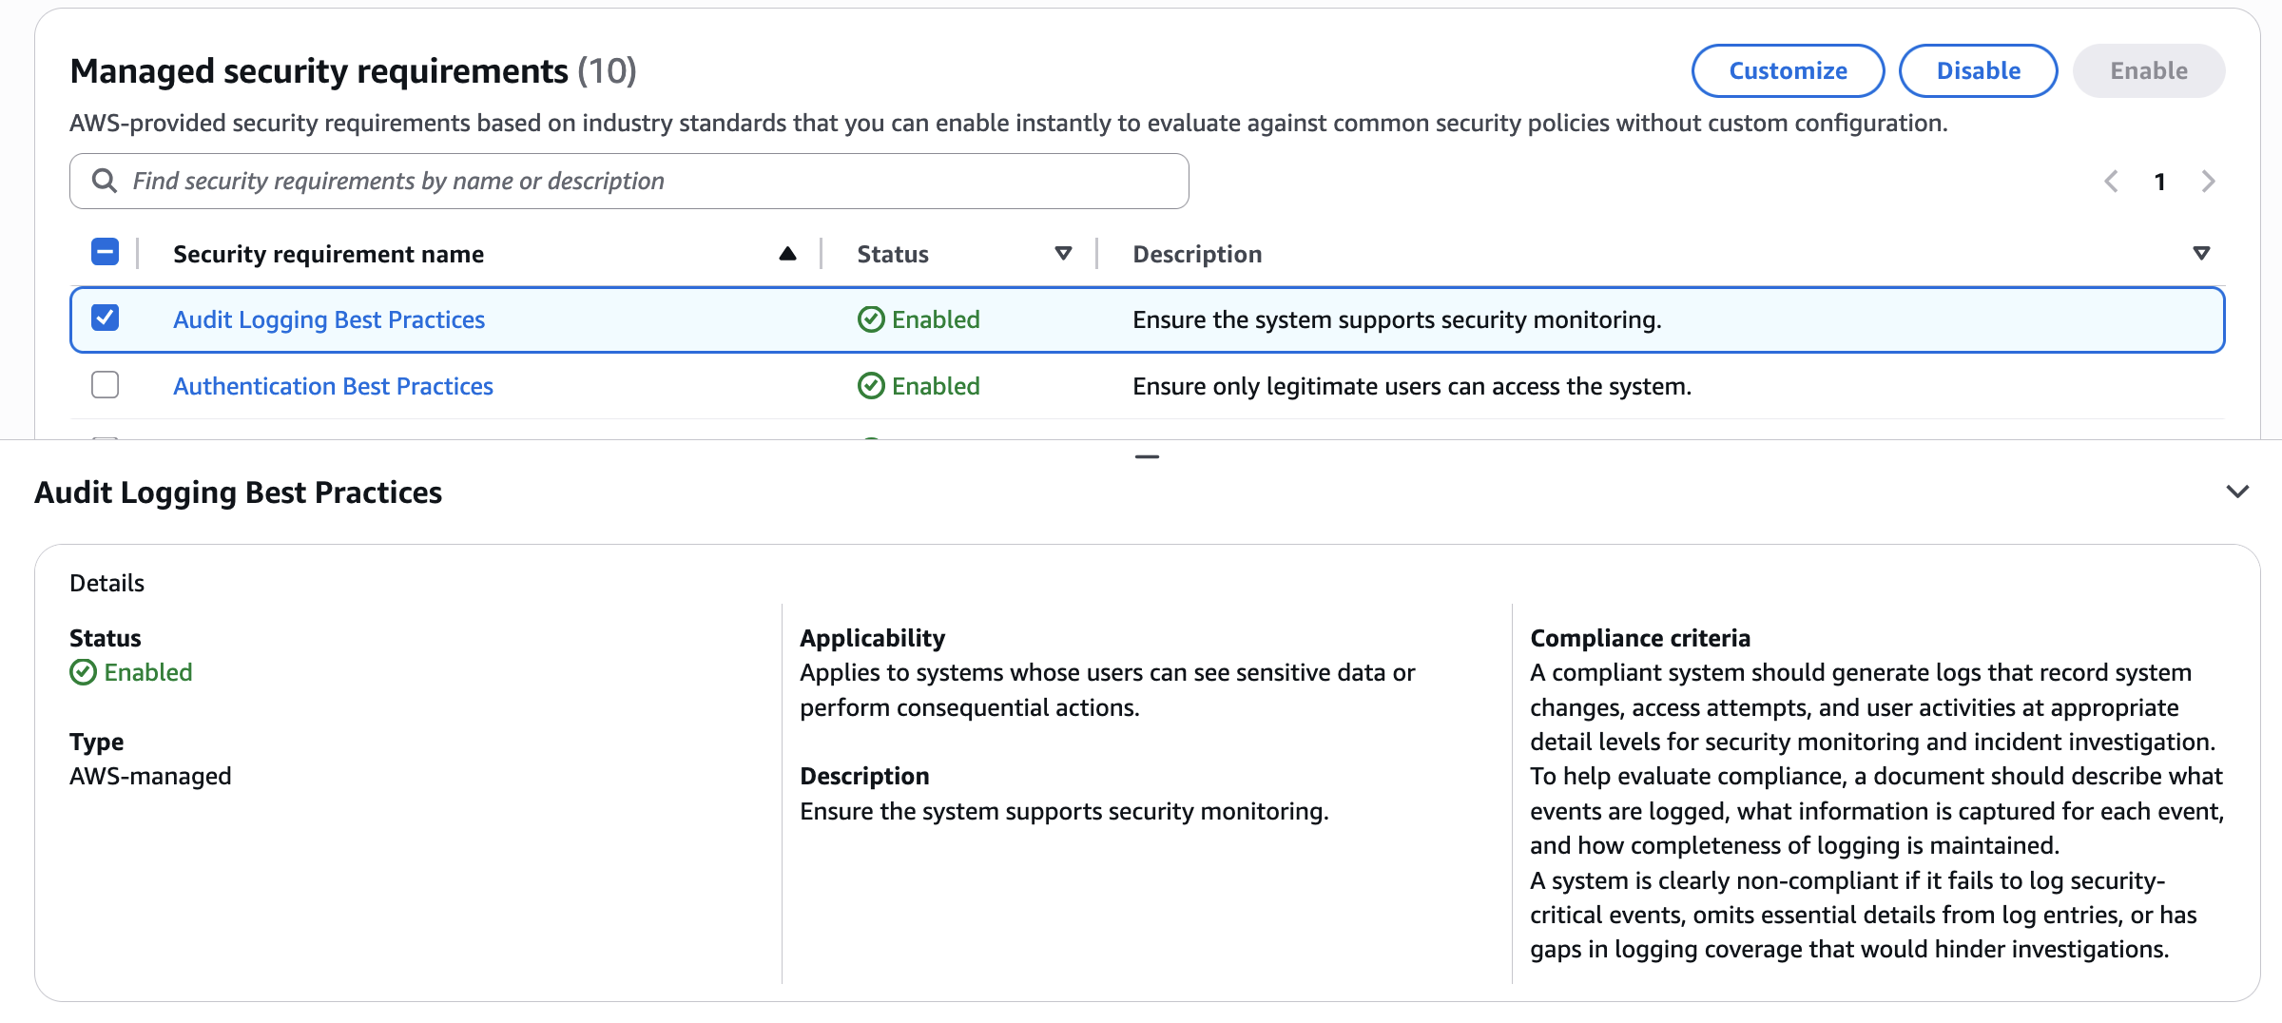Select page number 1 in pagination
2282x1023 pixels.
(2159, 182)
